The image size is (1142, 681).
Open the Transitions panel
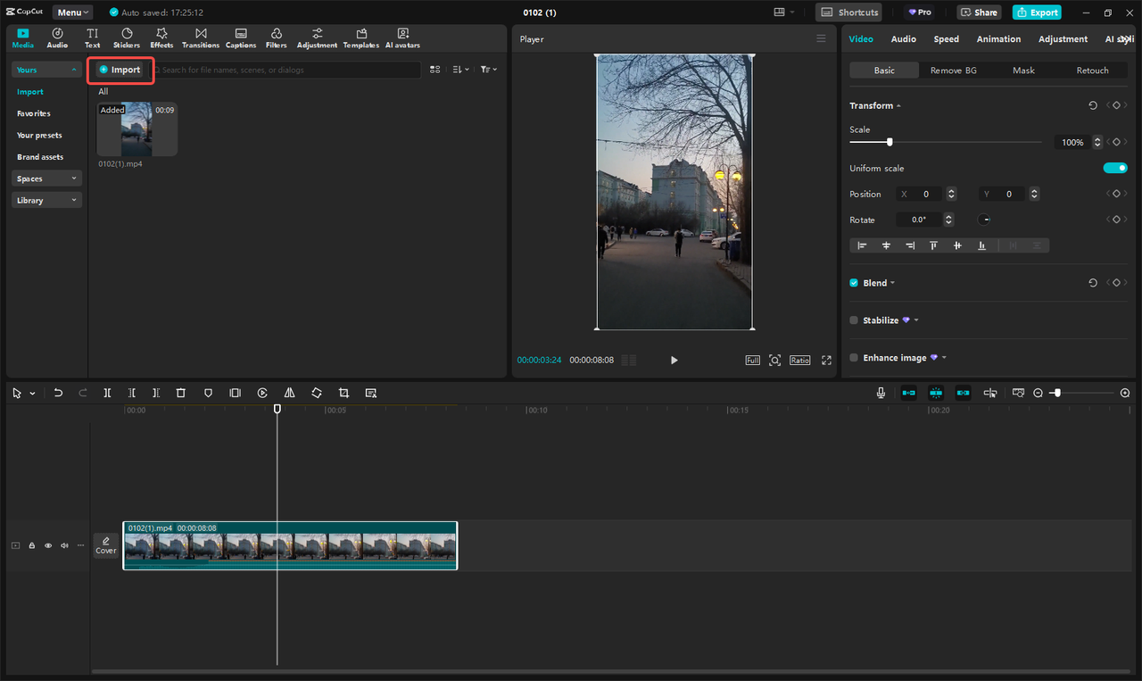(x=201, y=37)
